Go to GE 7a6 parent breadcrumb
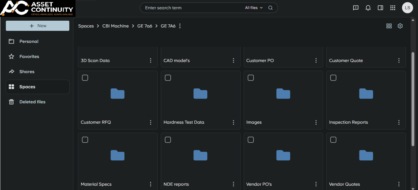 (x=145, y=26)
